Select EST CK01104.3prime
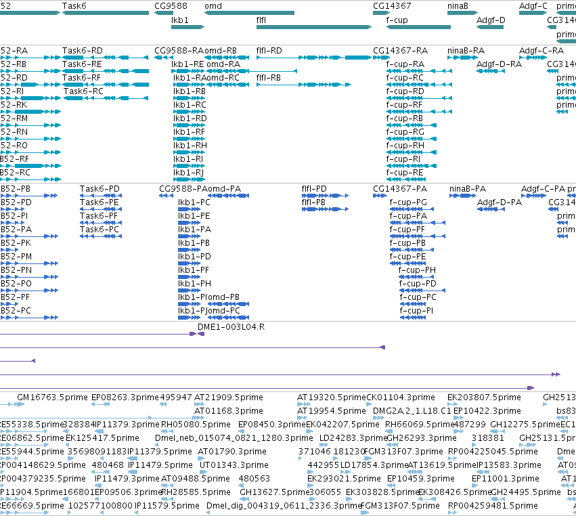Image resolution: width=576 pixels, height=516 pixels. [401, 397]
